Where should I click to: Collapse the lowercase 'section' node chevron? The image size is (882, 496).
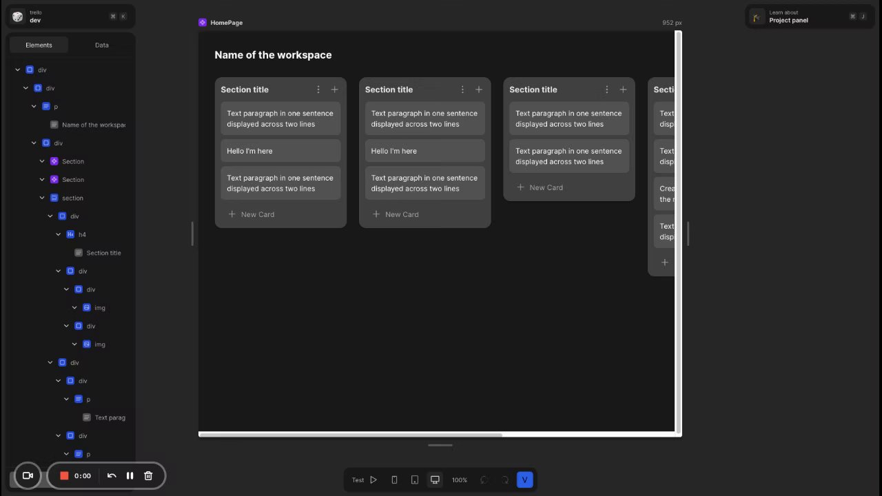42,198
